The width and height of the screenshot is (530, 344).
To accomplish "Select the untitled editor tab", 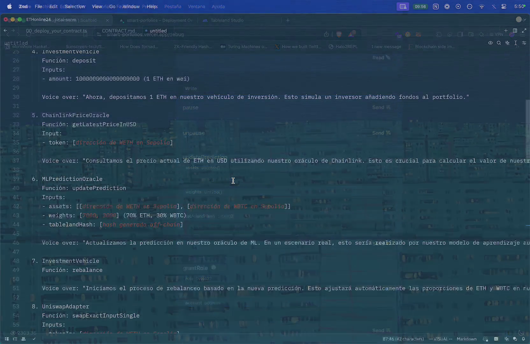I will (x=158, y=31).
